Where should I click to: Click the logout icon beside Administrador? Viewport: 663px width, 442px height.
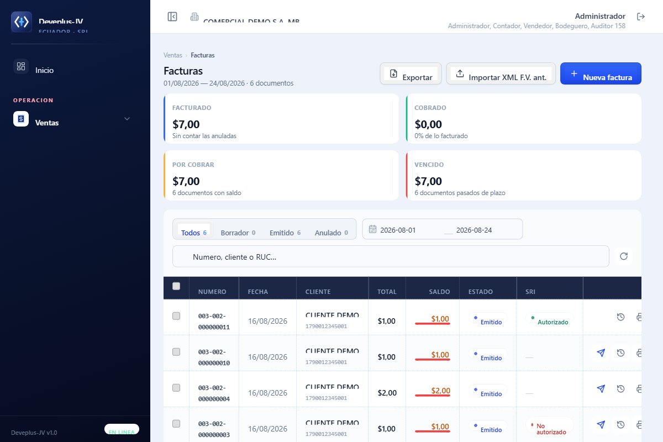point(641,17)
